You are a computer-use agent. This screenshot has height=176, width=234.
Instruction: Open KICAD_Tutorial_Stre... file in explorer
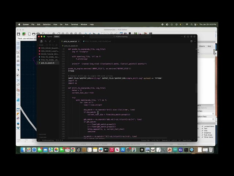pos(48,54)
